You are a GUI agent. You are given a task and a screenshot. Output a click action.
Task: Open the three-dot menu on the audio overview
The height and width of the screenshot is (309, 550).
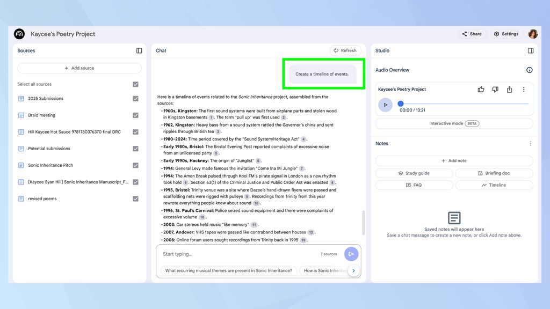[x=524, y=89]
